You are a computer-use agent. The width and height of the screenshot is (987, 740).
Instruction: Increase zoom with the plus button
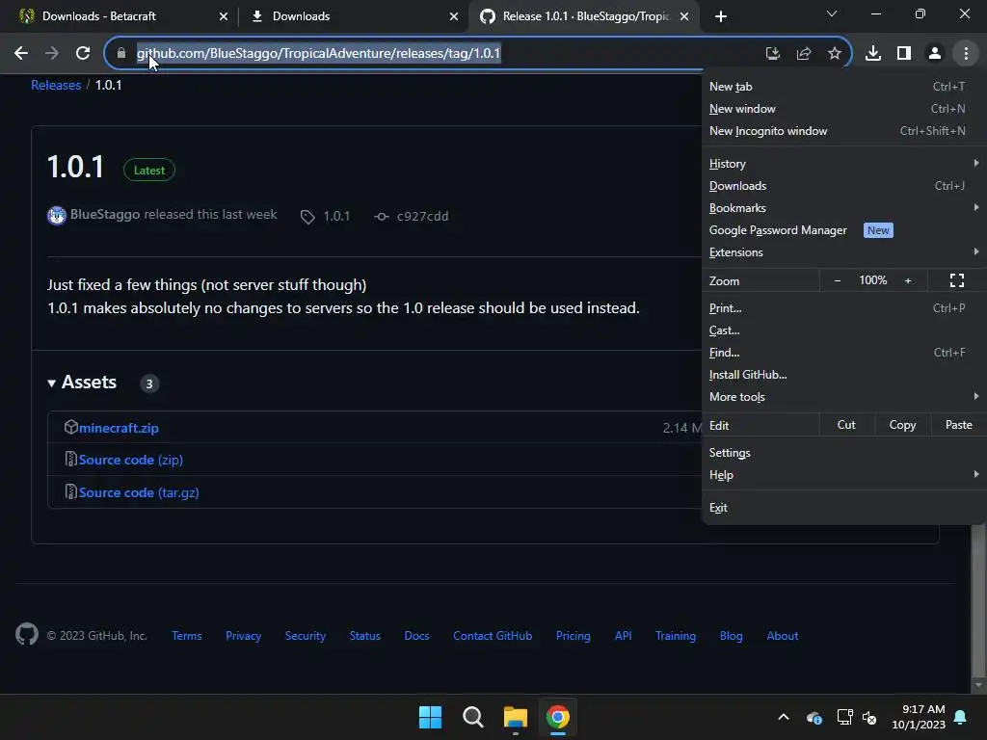908,280
